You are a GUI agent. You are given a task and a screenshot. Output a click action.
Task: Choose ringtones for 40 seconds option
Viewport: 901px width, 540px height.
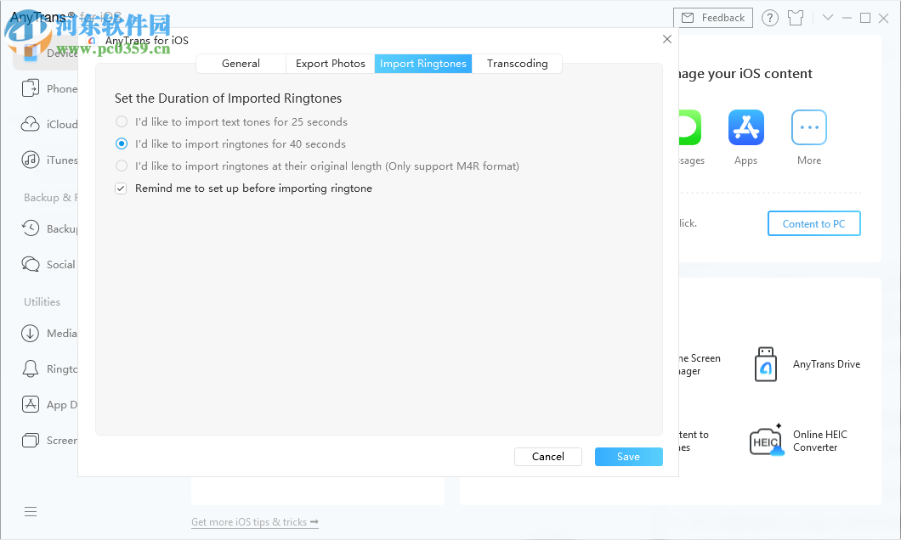(x=122, y=144)
